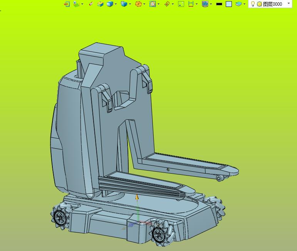Toggle the light bulb layer visibility icon
The image size is (297, 251).
click(253, 4)
